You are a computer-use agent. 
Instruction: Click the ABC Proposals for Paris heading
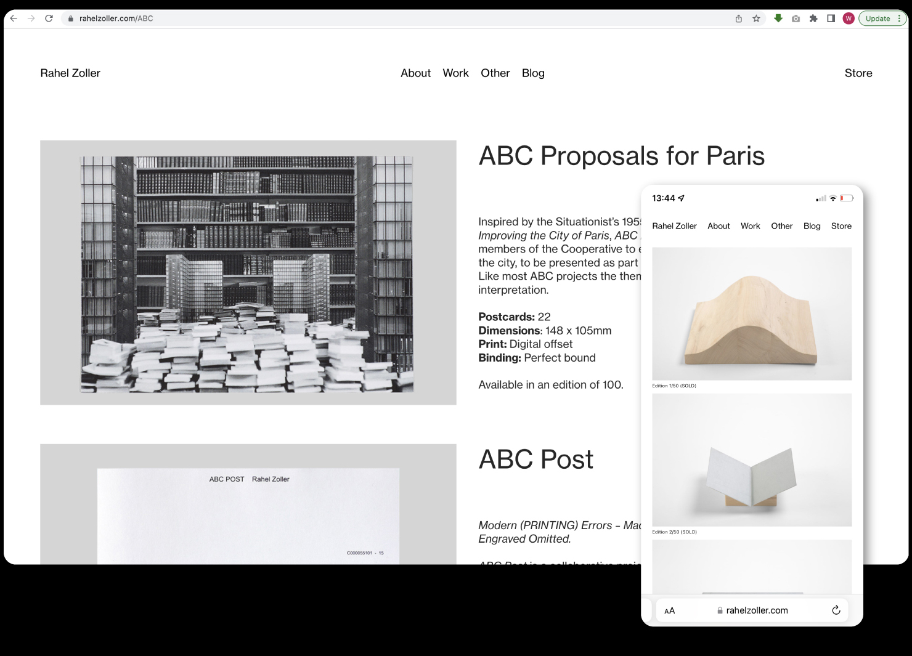pyautogui.click(x=621, y=156)
